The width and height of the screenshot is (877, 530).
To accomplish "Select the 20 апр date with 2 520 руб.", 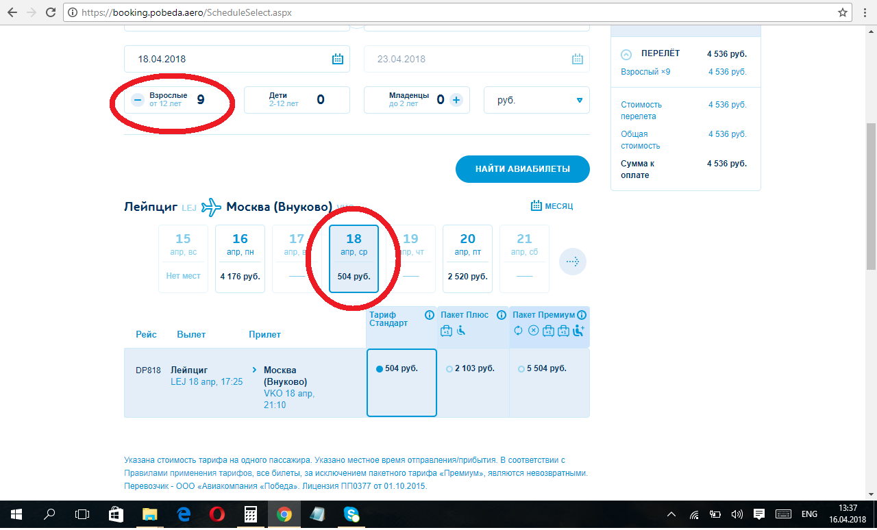I will coord(467,259).
